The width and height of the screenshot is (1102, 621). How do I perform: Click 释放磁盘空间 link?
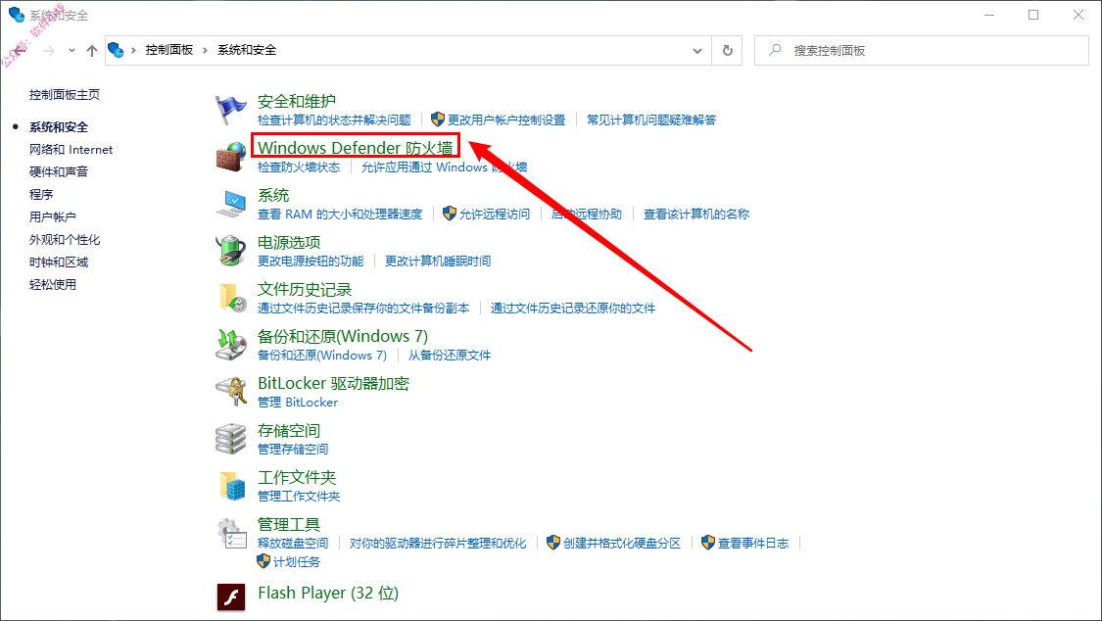(x=293, y=544)
